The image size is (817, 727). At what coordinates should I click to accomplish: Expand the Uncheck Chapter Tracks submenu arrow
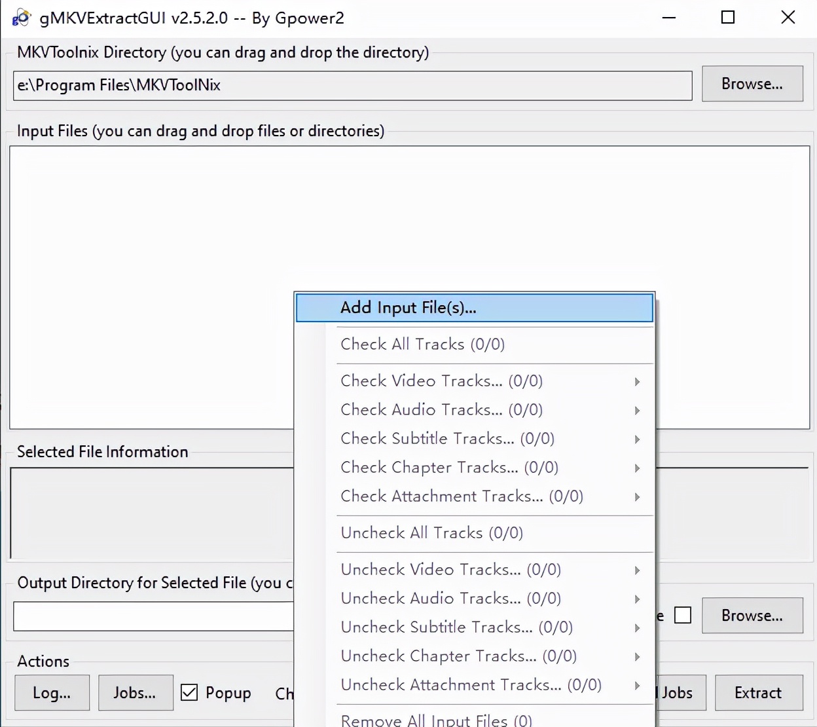[x=637, y=656]
